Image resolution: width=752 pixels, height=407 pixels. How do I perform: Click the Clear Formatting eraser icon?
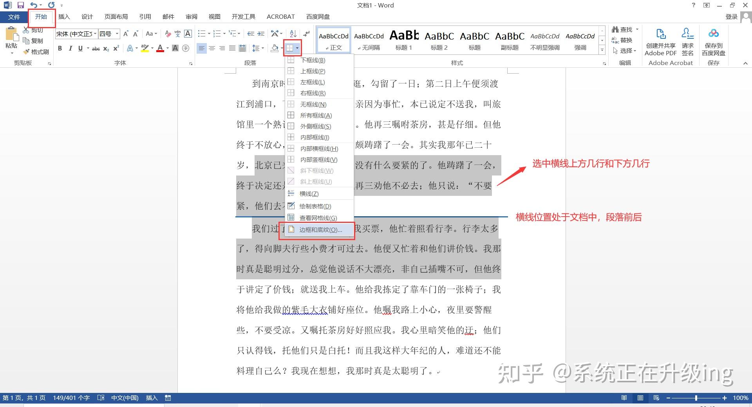coord(168,34)
